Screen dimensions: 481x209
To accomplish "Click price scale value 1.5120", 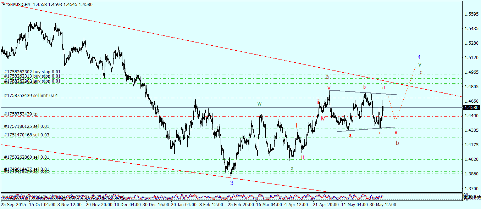I will [x=471, y=58].
